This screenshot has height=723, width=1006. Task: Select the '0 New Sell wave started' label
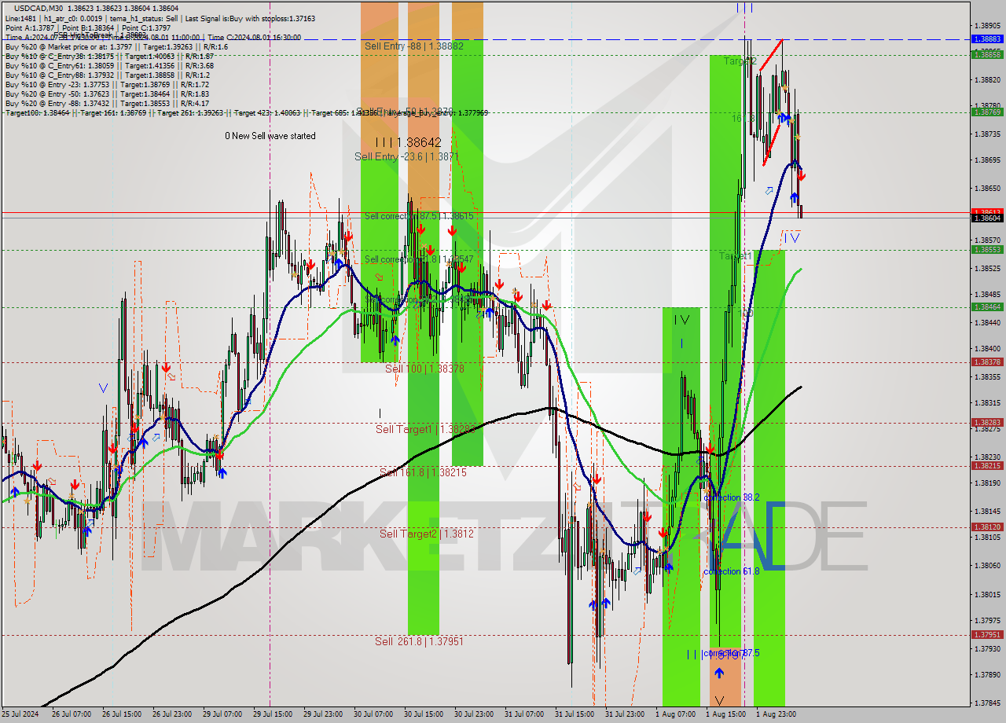[270, 136]
